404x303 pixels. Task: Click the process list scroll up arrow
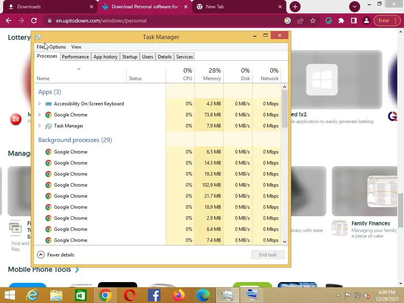(284, 87)
